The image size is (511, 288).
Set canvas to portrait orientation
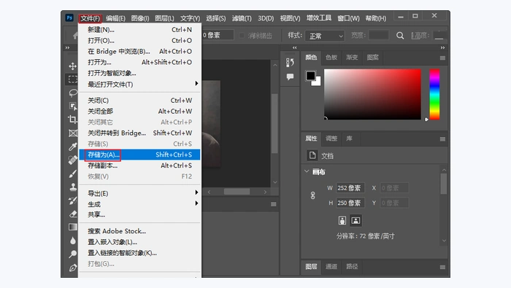click(342, 220)
